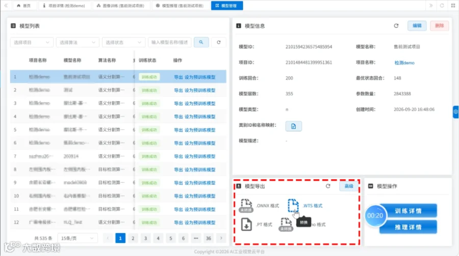Switch to 图像训练 (售前测试项目) tab
The width and height of the screenshot is (459, 256).
120,6
